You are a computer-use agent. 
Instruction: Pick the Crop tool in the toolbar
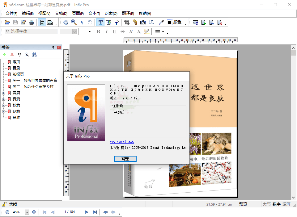click(126, 22)
